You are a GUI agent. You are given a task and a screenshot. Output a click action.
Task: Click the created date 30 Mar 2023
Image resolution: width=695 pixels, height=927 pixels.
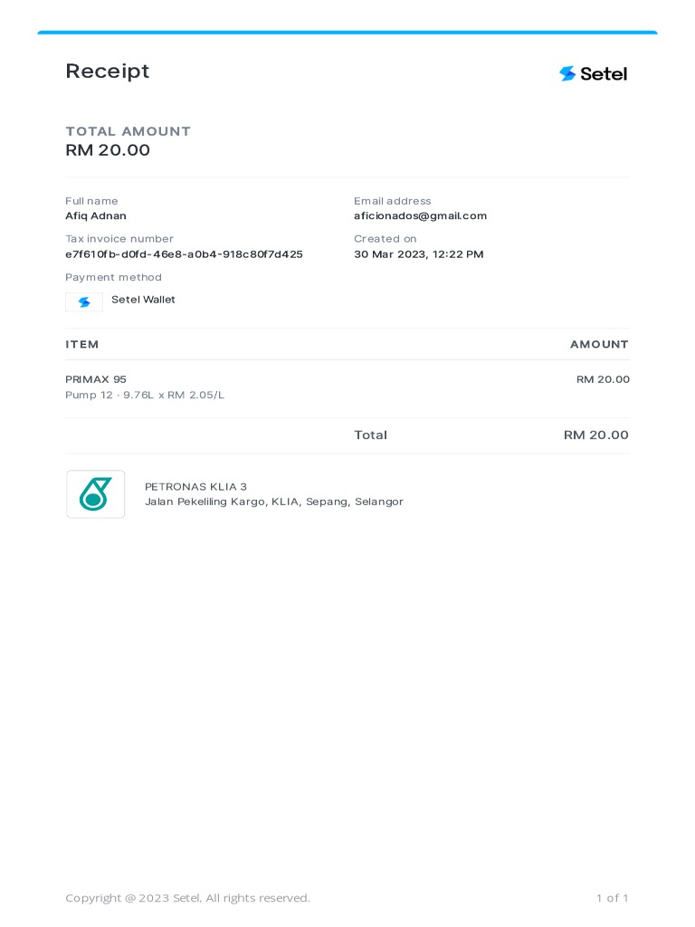click(x=418, y=254)
